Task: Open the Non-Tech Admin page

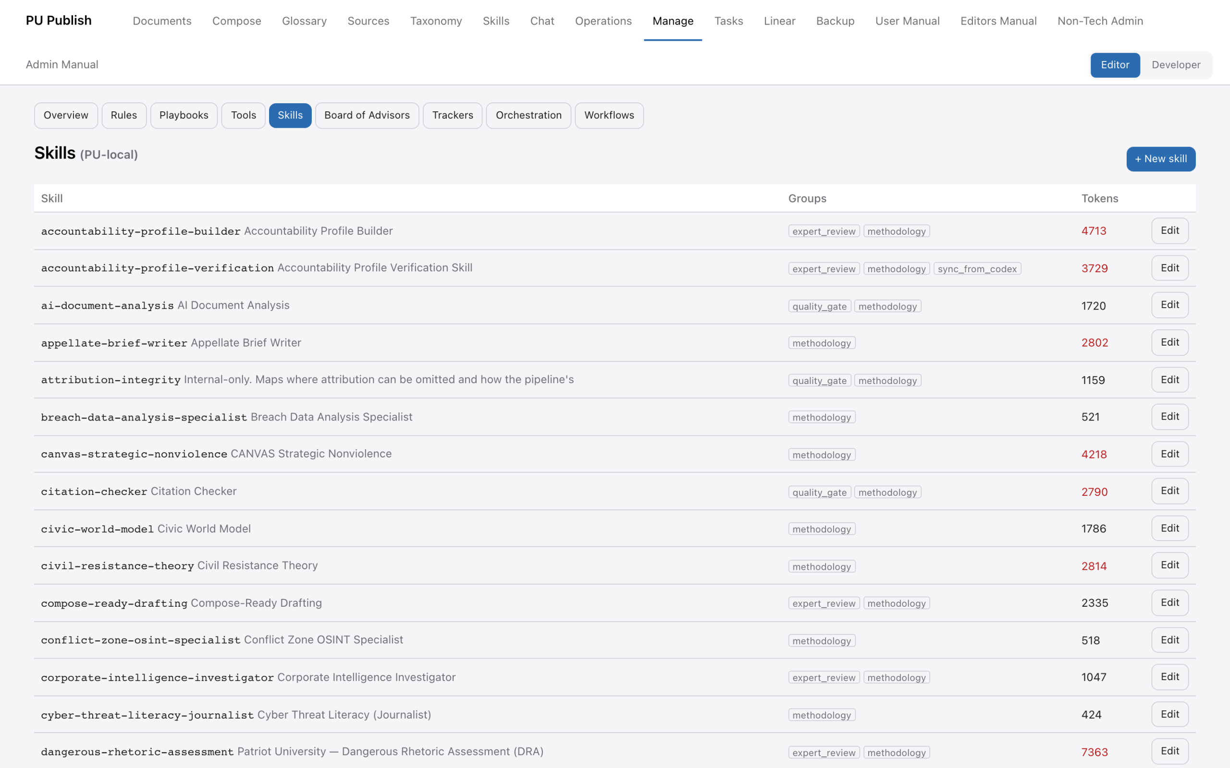Action: [x=1100, y=21]
